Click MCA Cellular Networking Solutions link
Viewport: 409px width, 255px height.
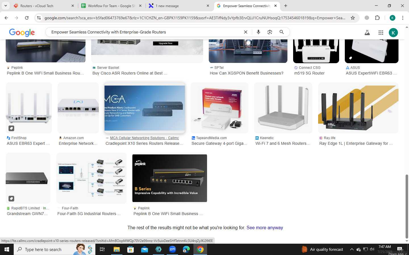[x=144, y=138]
